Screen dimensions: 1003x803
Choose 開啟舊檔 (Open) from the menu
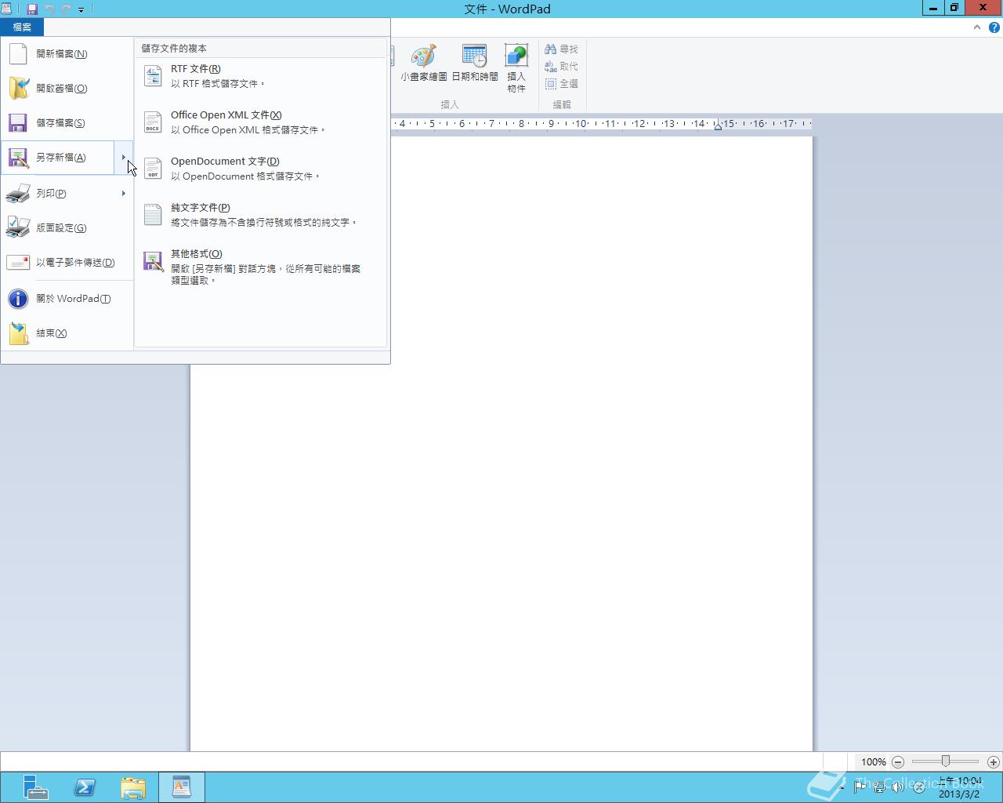pyautogui.click(x=67, y=89)
